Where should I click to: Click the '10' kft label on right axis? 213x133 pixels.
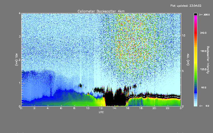[x=183, y=35]
